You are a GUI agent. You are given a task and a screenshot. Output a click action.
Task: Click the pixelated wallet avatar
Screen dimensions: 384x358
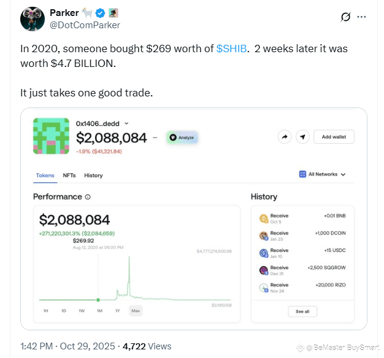click(x=51, y=136)
